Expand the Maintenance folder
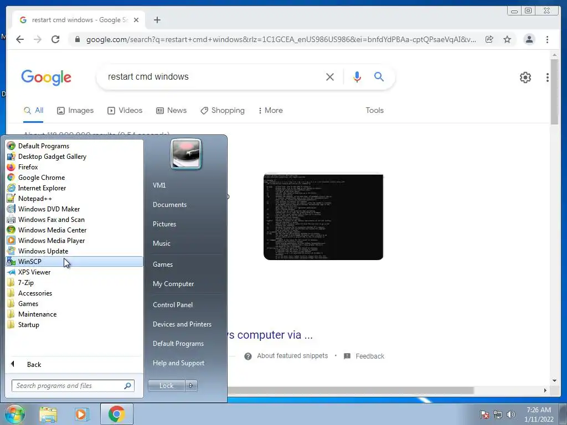The image size is (567, 425). 74,314
